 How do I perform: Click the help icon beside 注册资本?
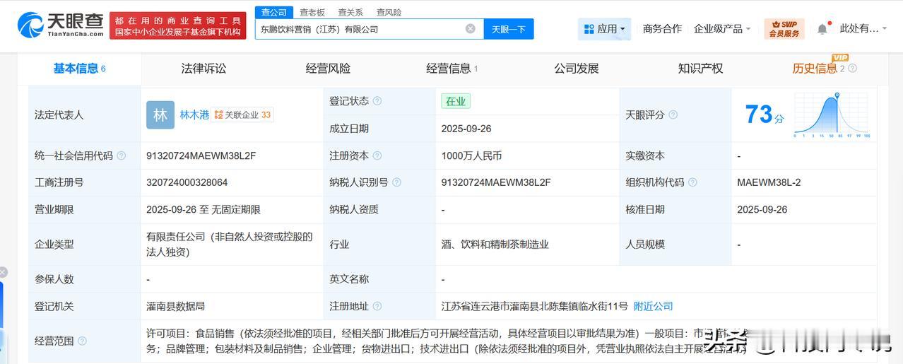point(377,155)
